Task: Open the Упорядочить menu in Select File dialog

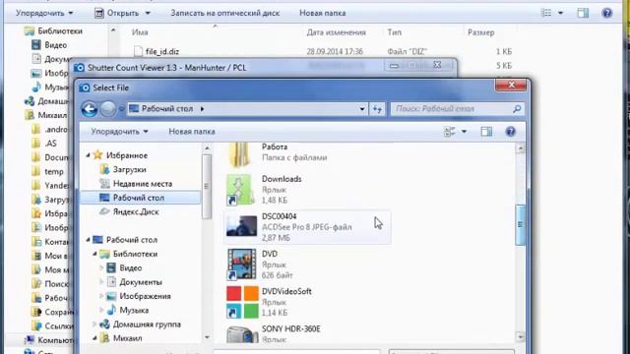Action: tap(119, 132)
